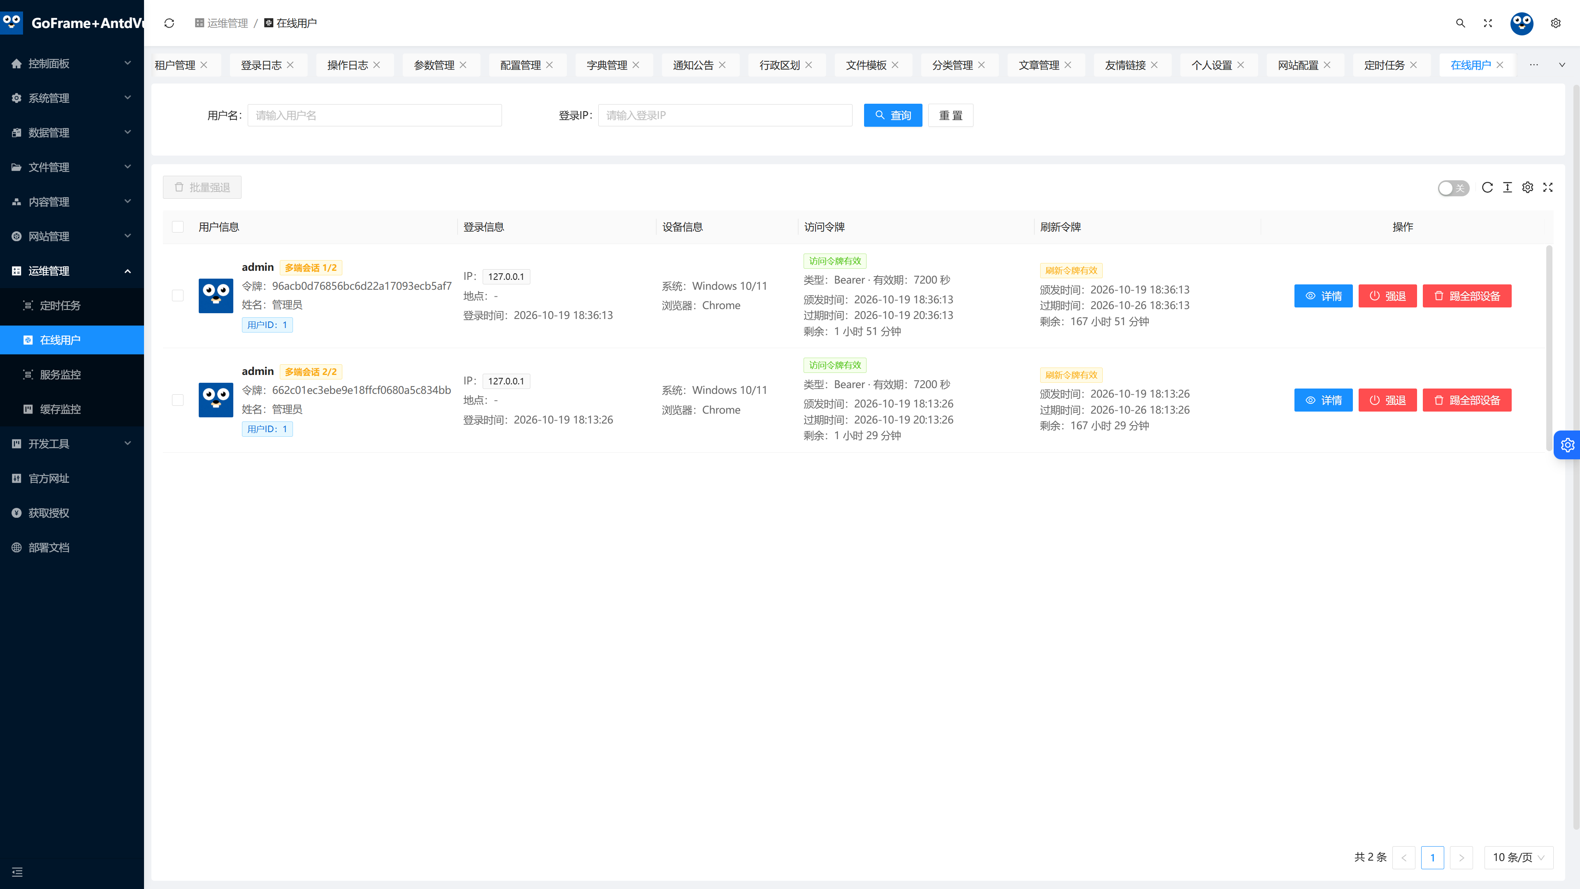This screenshot has width=1580, height=889.
Task: Refresh the table with circular arrow icon
Action: pos(1487,188)
